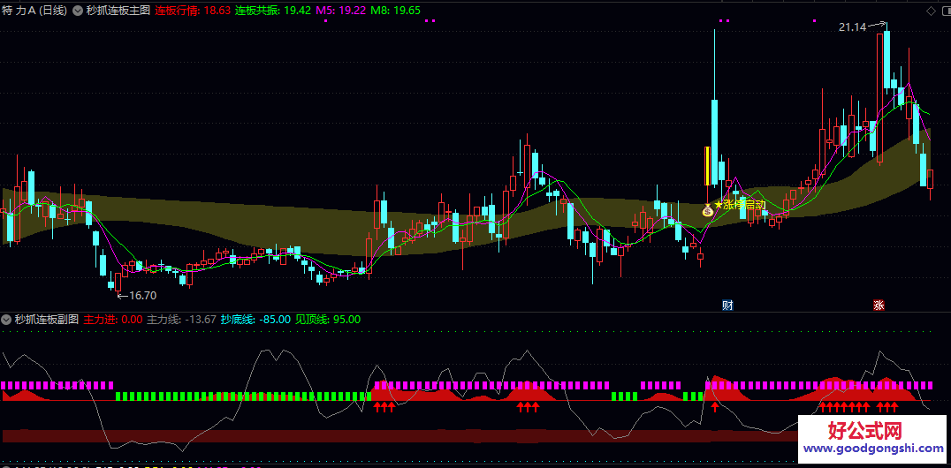Viewport: 951px width, 468px height.
Task: Select the 连板行情 18.63 indicator label
Action: pos(193,11)
